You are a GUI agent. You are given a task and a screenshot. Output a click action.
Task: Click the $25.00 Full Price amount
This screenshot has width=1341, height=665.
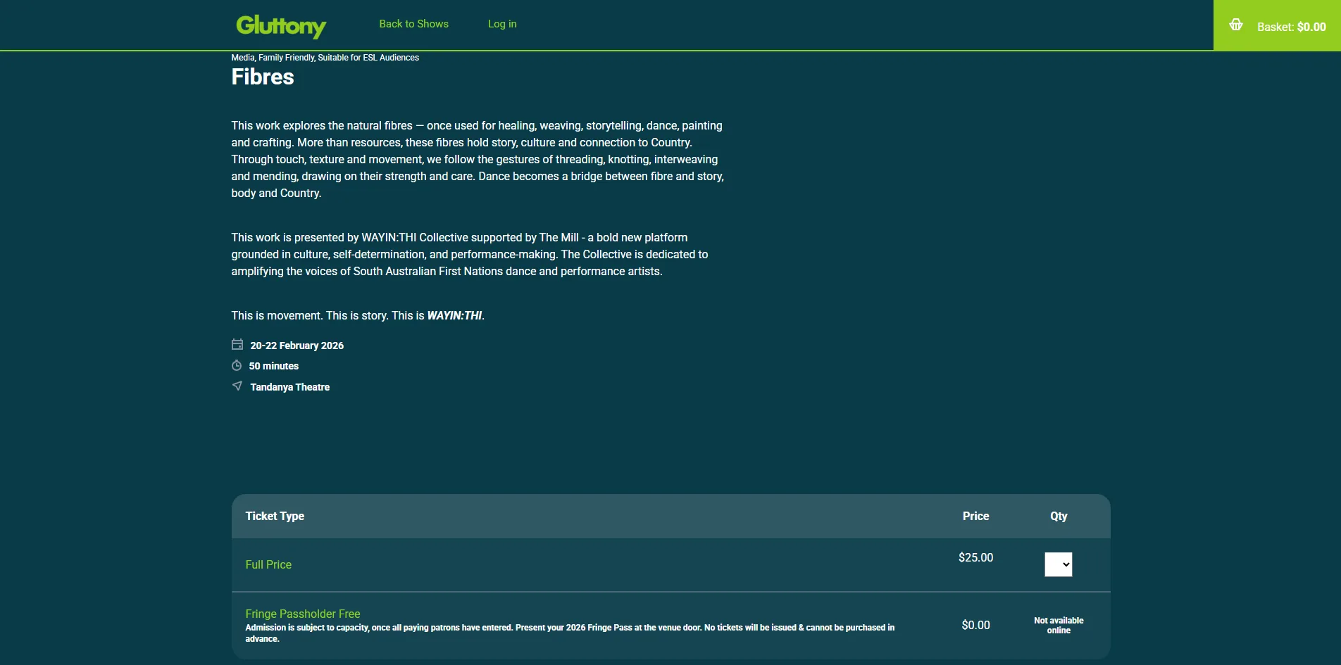point(975,557)
